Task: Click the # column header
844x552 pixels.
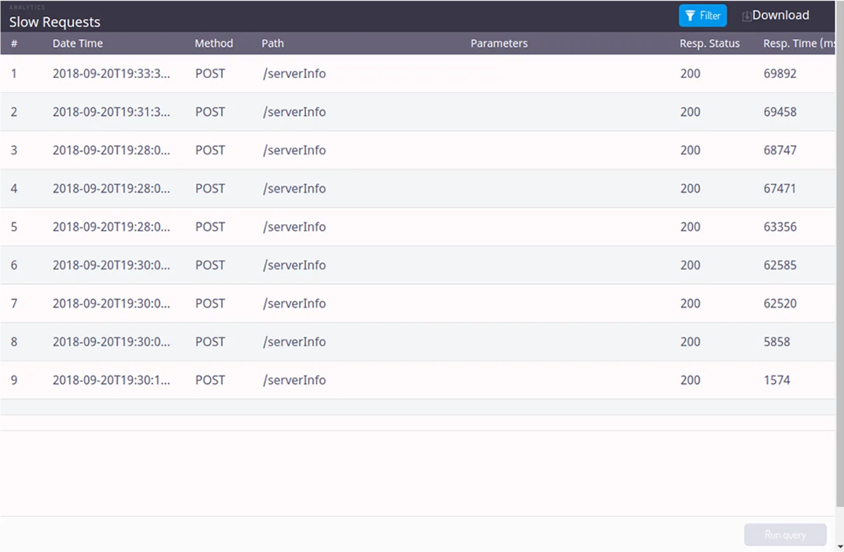Action: [14, 43]
